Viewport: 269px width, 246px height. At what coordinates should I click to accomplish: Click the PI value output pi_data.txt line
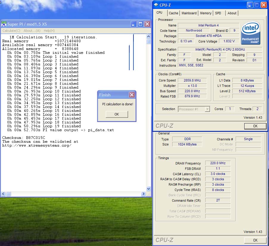tap(60, 130)
